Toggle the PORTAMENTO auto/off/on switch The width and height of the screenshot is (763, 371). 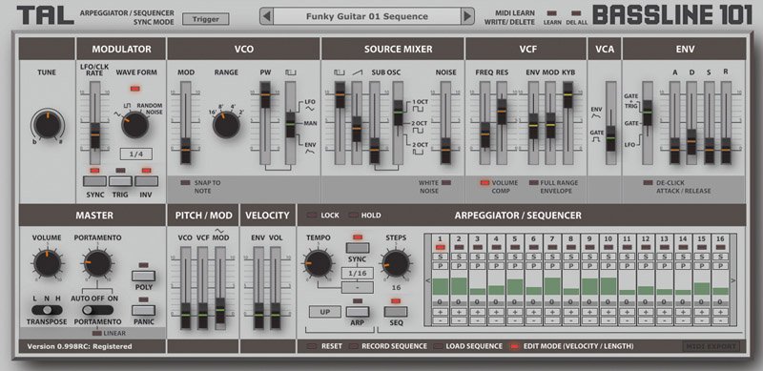pos(97,310)
